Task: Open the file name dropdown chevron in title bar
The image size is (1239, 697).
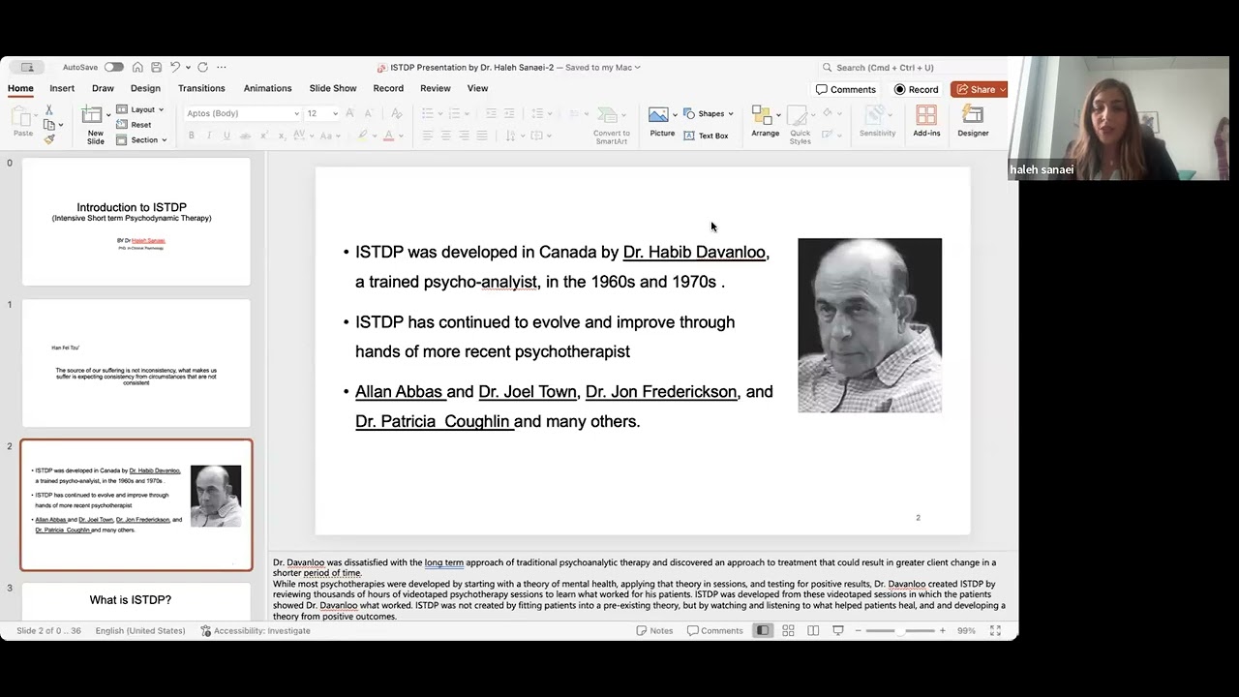Action: click(x=638, y=68)
